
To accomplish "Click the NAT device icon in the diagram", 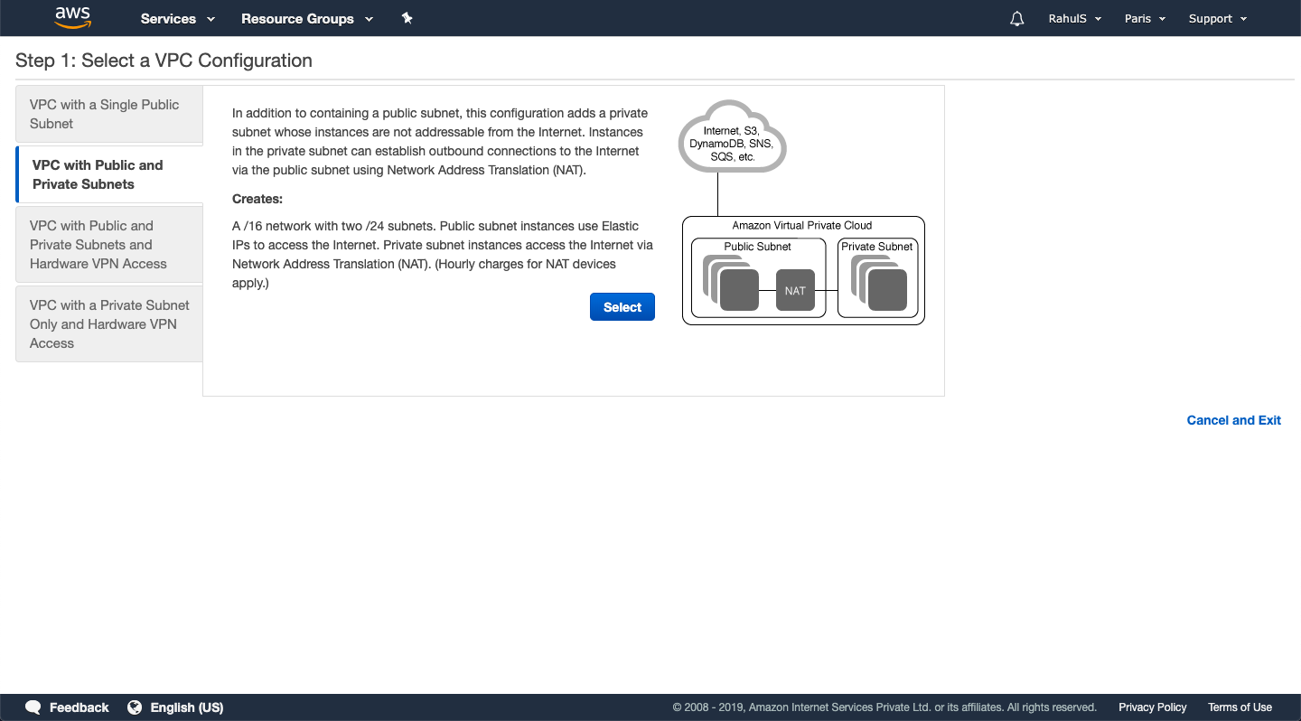I will pos(795,291).
